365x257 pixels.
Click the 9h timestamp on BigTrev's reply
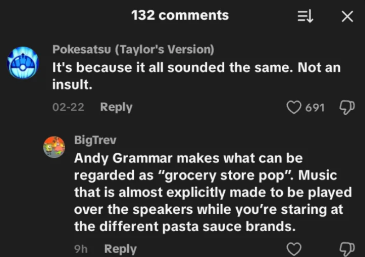(81, 249)
